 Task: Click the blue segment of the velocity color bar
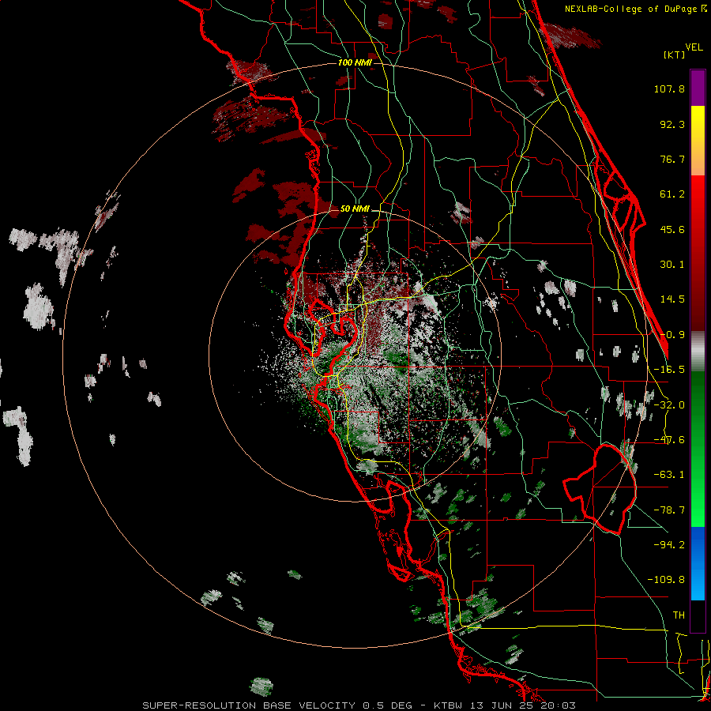click(698, 563)
